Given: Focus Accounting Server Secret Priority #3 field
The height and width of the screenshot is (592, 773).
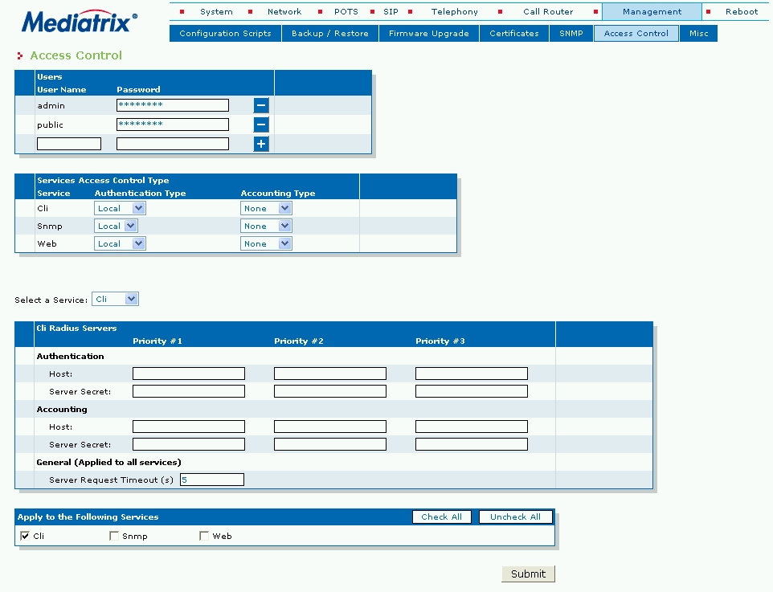Looking at the screenshot, I should point(472,444).
